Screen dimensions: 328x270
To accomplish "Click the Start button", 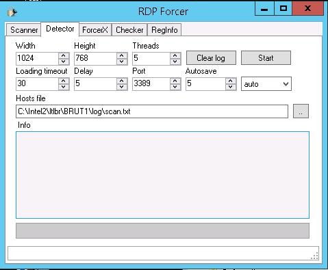I will click(266, 58).
